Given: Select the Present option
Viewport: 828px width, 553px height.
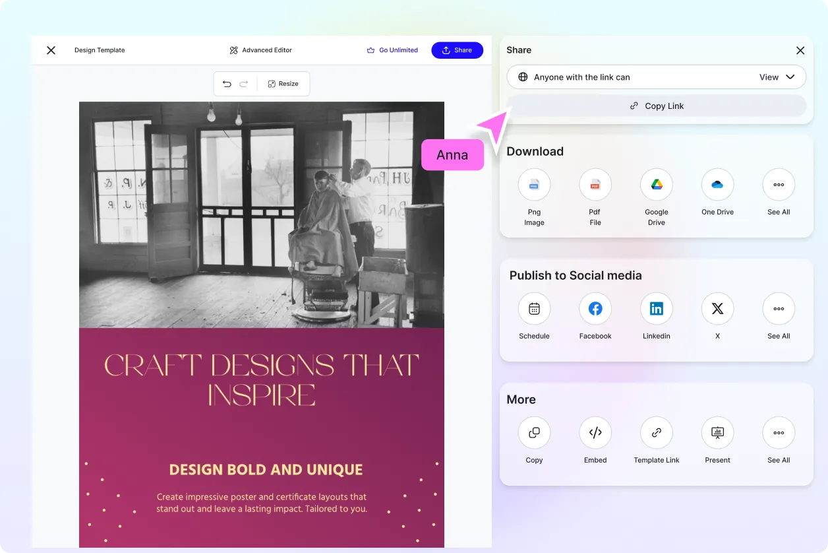Looking at the screenshot, I should click(x=717, y=433).
